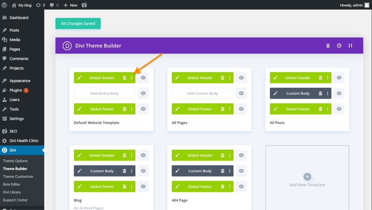Click the WordPress logo in admin bar
Image resolution: width=372 pixels, height=210 pixels.
coord(4,5)
